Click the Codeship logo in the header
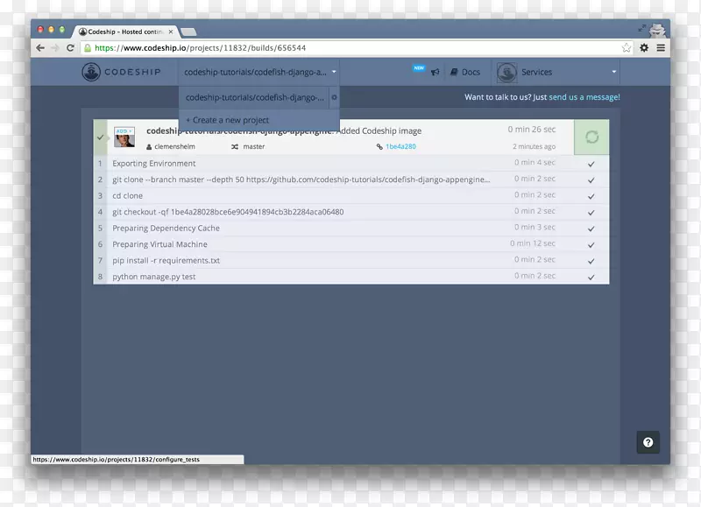 [121, 72]
